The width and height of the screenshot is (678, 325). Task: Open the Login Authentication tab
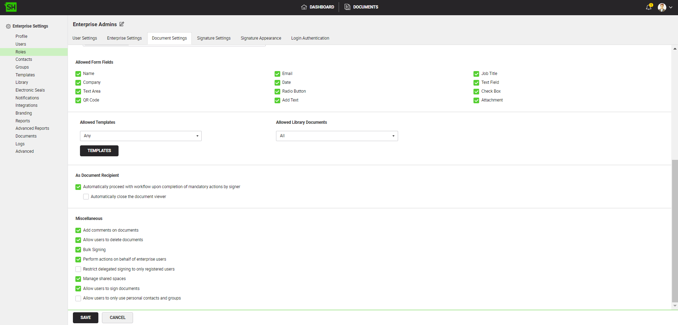(310, 38)
